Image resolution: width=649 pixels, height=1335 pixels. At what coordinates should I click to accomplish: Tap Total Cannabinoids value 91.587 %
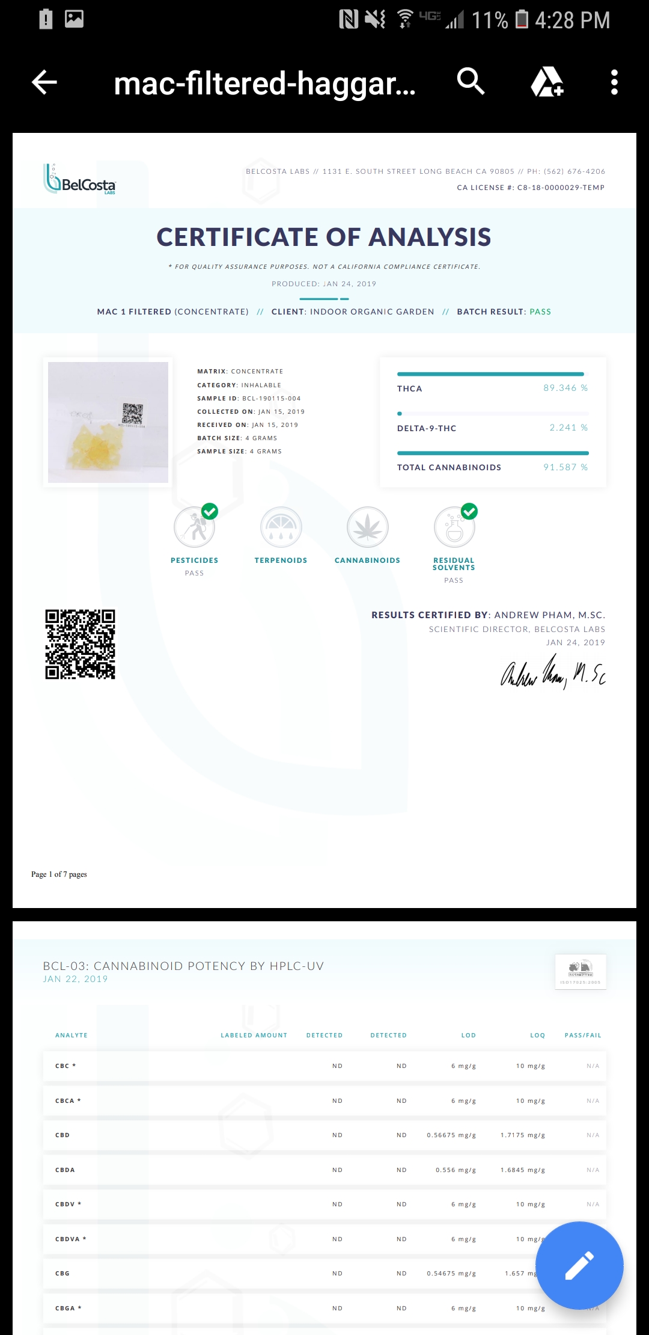click(x=565, y=467)
